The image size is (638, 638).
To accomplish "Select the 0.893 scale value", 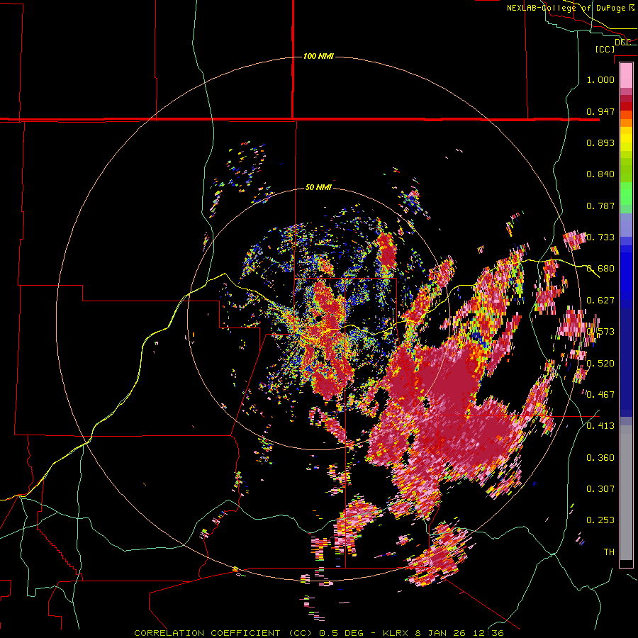I will coord(600,142).
